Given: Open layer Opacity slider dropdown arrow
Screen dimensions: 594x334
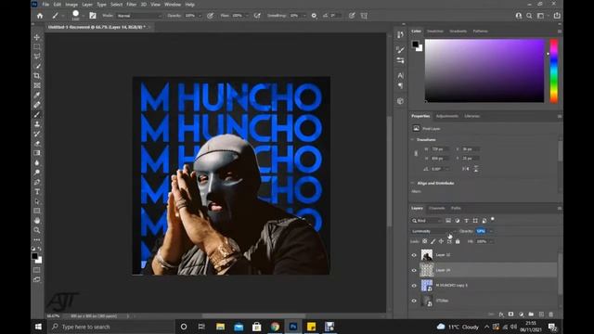Looking at the screenshot, I should pyautogui.click(x=491, y=231).
